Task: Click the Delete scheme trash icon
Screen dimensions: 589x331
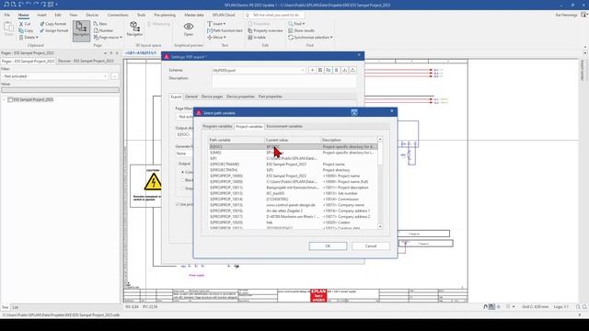Action: pyautogui.click(x=337, y=70)
